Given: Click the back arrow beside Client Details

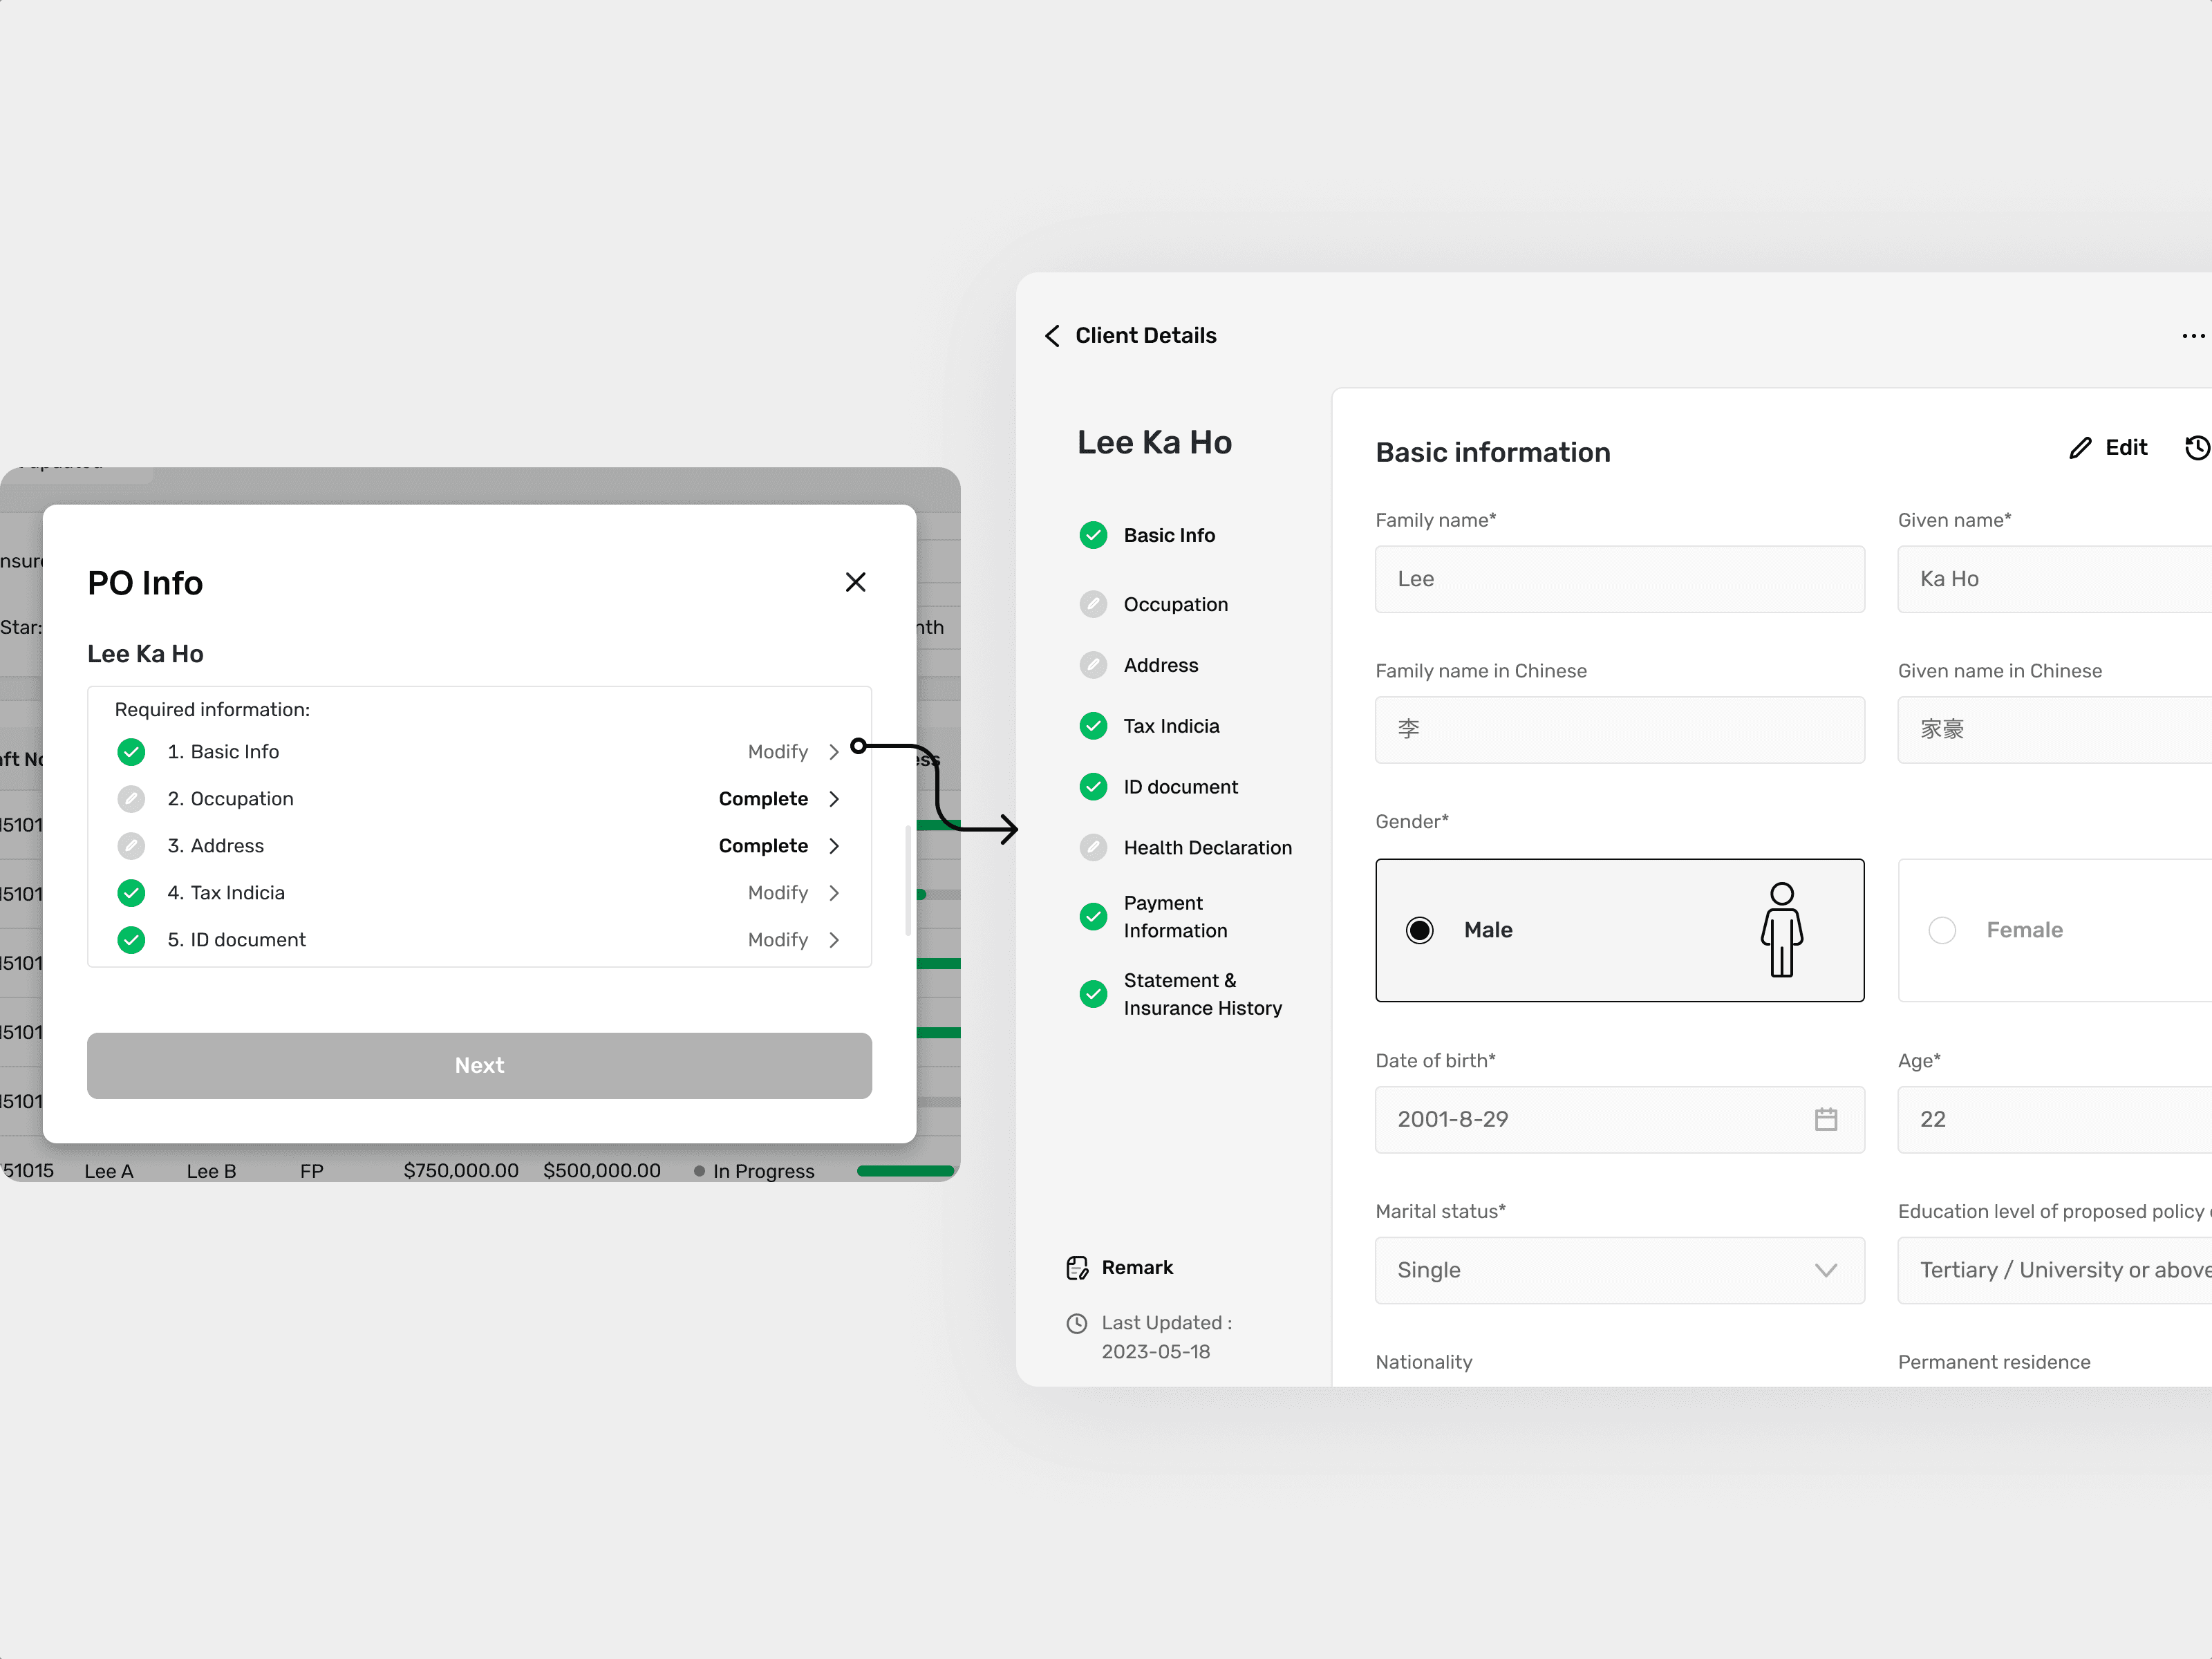Looking at the screenshot, I should (x=1052, y=336).
